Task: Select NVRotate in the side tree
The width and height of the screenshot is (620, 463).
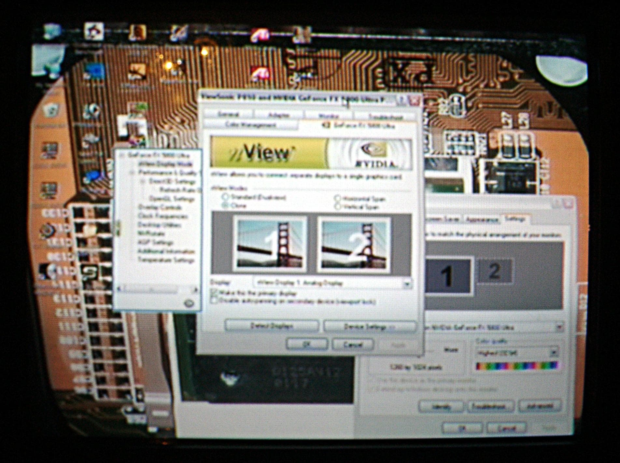Action: pyautogui.click(x=151, y=233)
